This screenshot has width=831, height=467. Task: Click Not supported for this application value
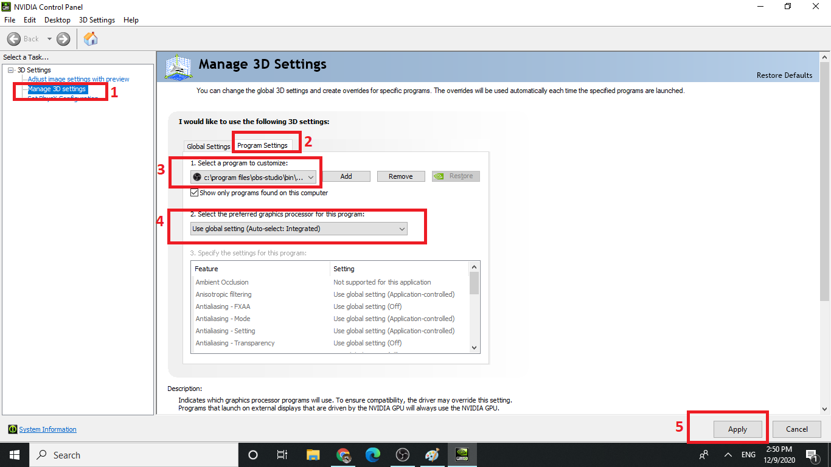[x=382, y=282]
